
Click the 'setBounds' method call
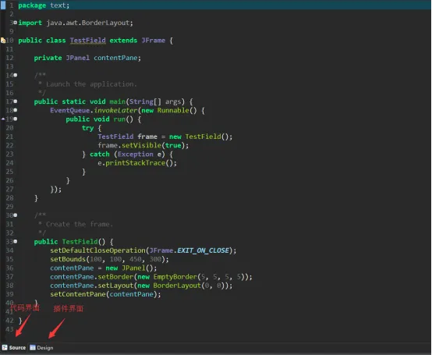[x=68, y=259]
